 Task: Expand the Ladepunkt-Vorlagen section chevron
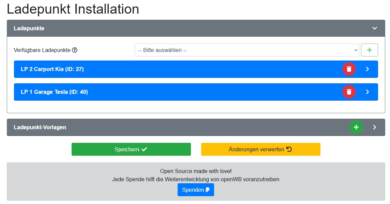374,127
